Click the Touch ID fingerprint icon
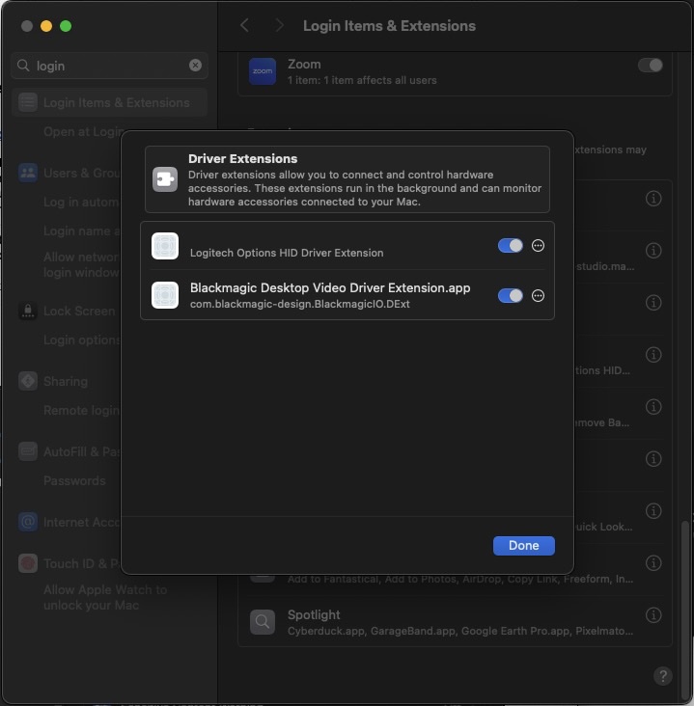694x706 pixels. tap(28, 563)
